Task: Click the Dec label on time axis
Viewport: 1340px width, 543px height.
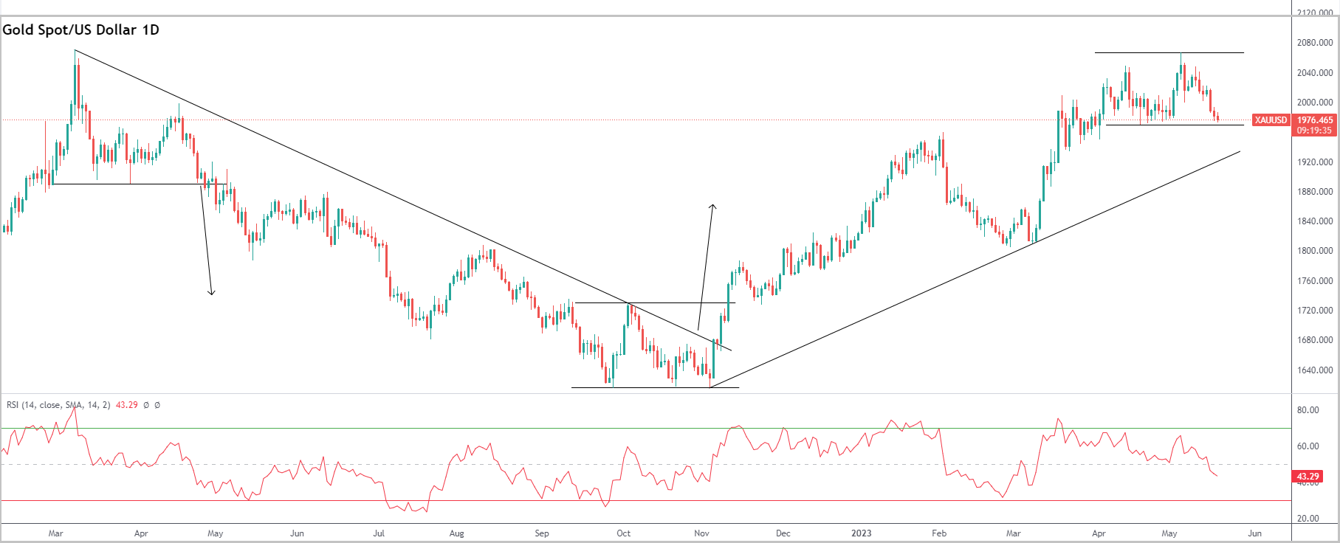Action: point(783,533)
